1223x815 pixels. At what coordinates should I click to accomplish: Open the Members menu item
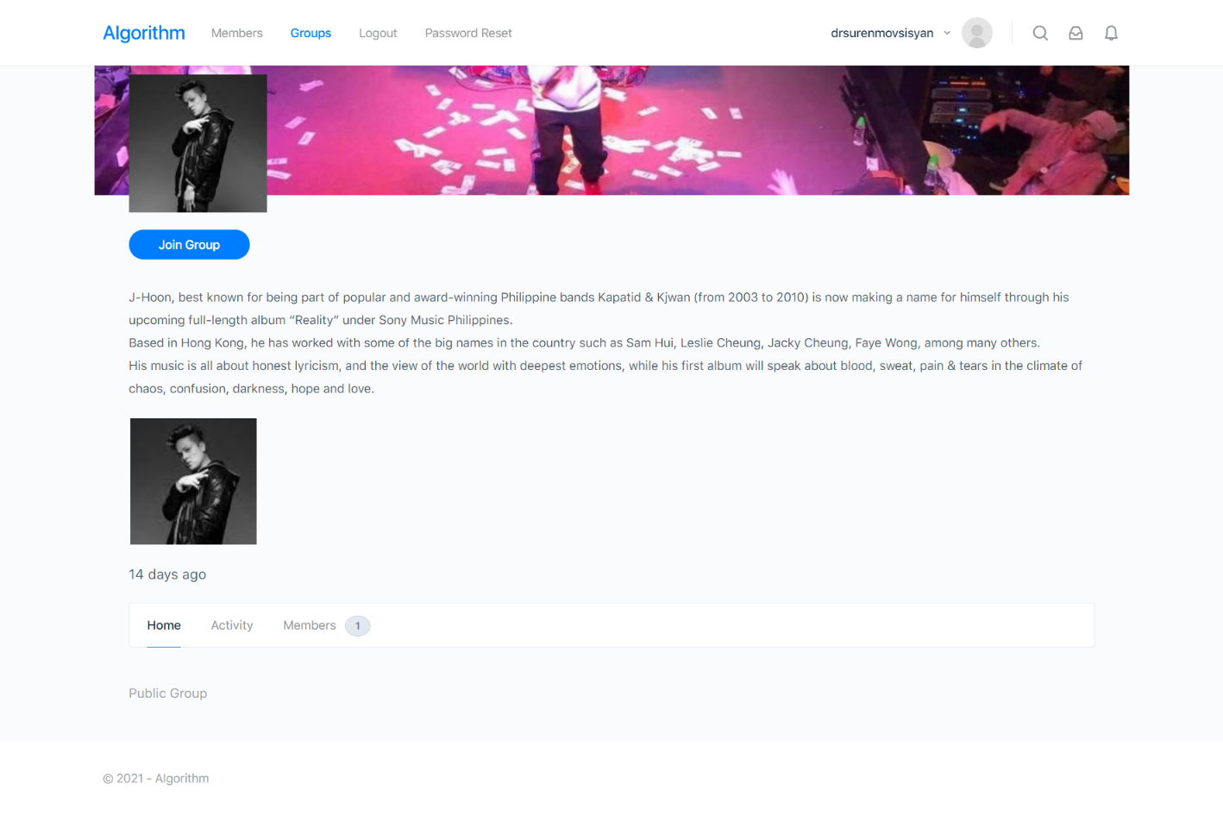pyautogui.click(x=236, y=33)
